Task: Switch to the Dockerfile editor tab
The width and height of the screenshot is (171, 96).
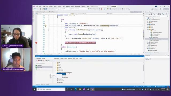Action: pyautogui.click(x=52, y=12)
